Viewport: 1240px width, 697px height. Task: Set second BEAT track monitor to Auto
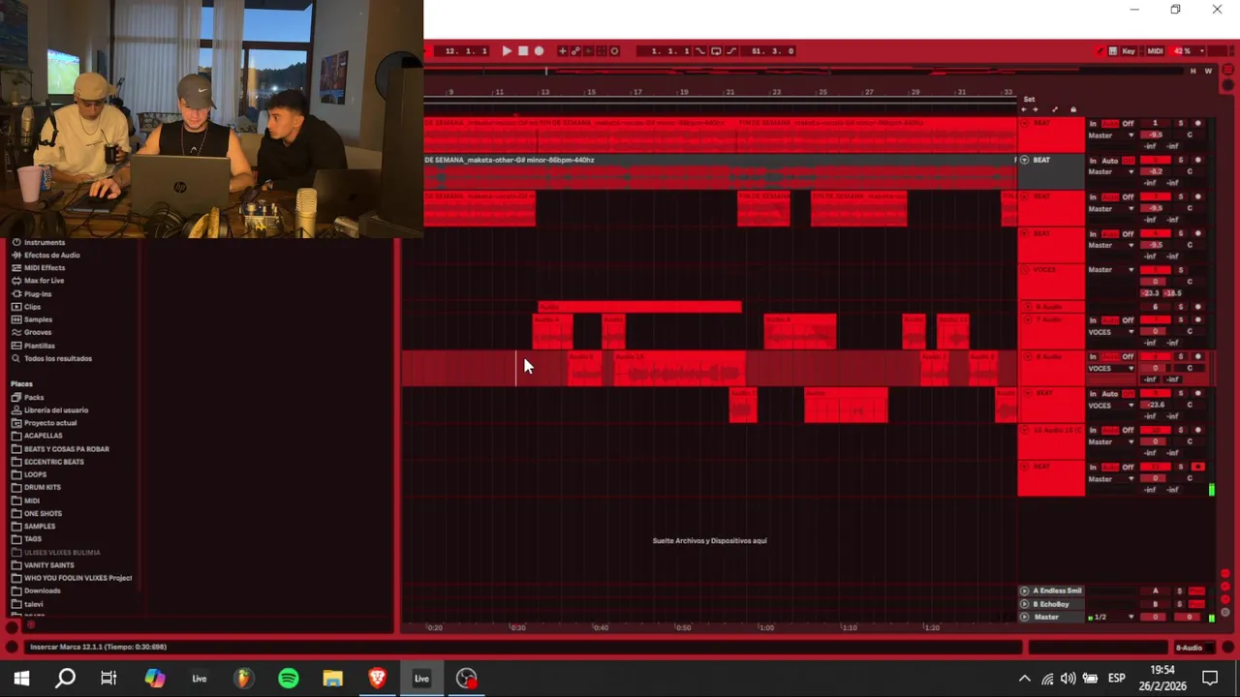1110,161
